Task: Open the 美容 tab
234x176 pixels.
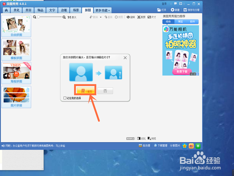Action: pos(28,10)
